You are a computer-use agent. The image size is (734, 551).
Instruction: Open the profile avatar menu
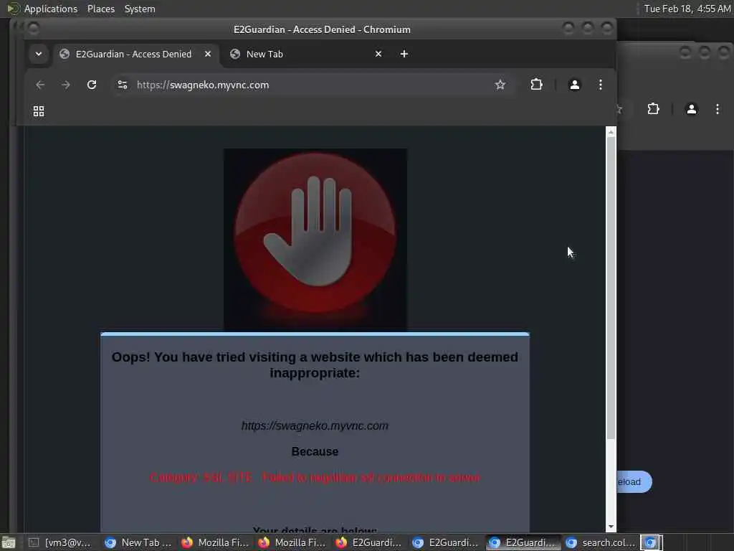pyautogui.click(x=574, y=85)
